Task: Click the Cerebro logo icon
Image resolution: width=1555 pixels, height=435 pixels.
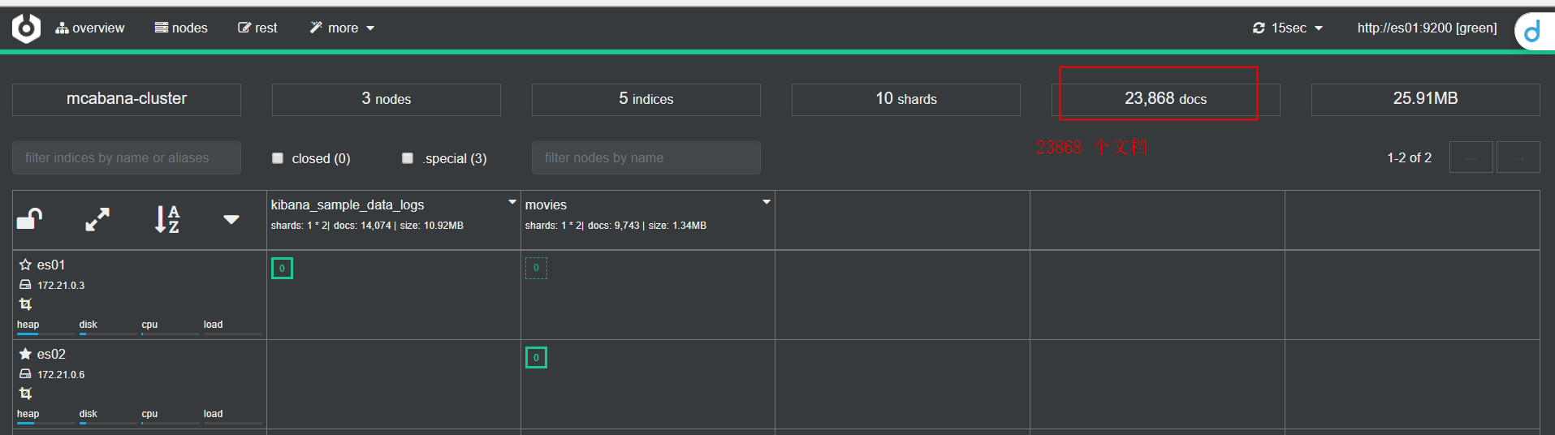Action: pyautogui.click(x=26, y=28)
